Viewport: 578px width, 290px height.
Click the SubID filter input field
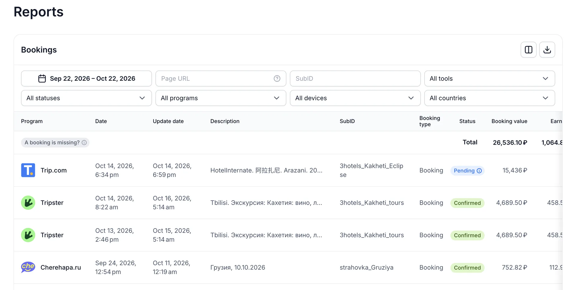(355, 79)
